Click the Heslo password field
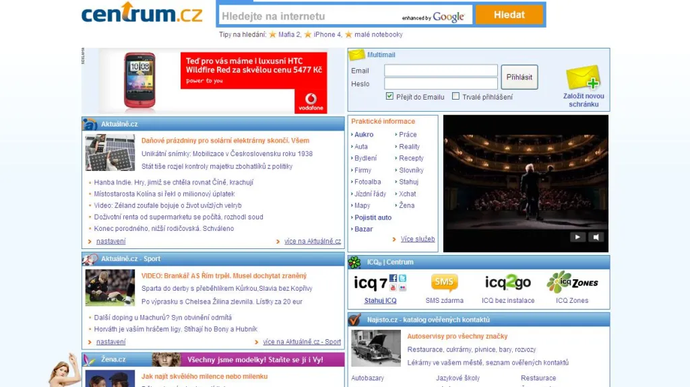 click(441, 83)
